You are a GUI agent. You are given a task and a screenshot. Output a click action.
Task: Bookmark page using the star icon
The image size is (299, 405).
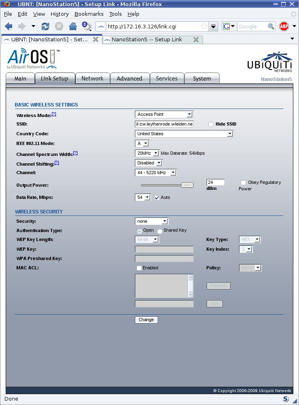point(204,26)
